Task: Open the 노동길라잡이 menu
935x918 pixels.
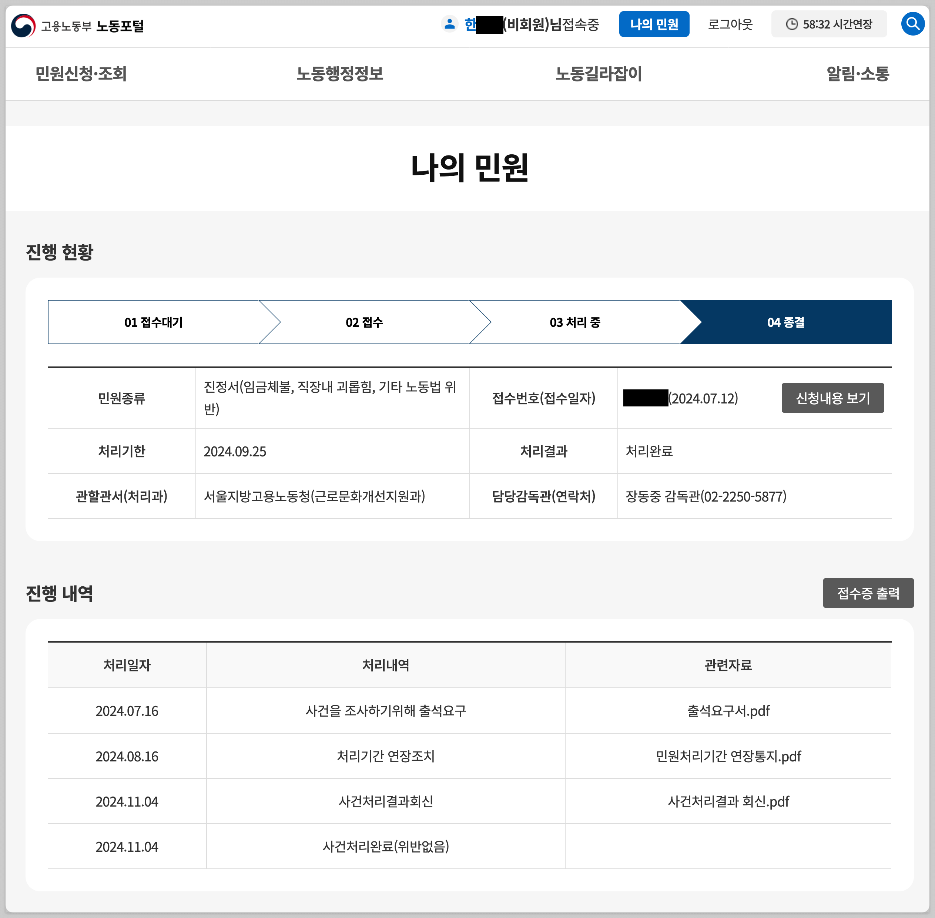Action: [x=598, y=74]
